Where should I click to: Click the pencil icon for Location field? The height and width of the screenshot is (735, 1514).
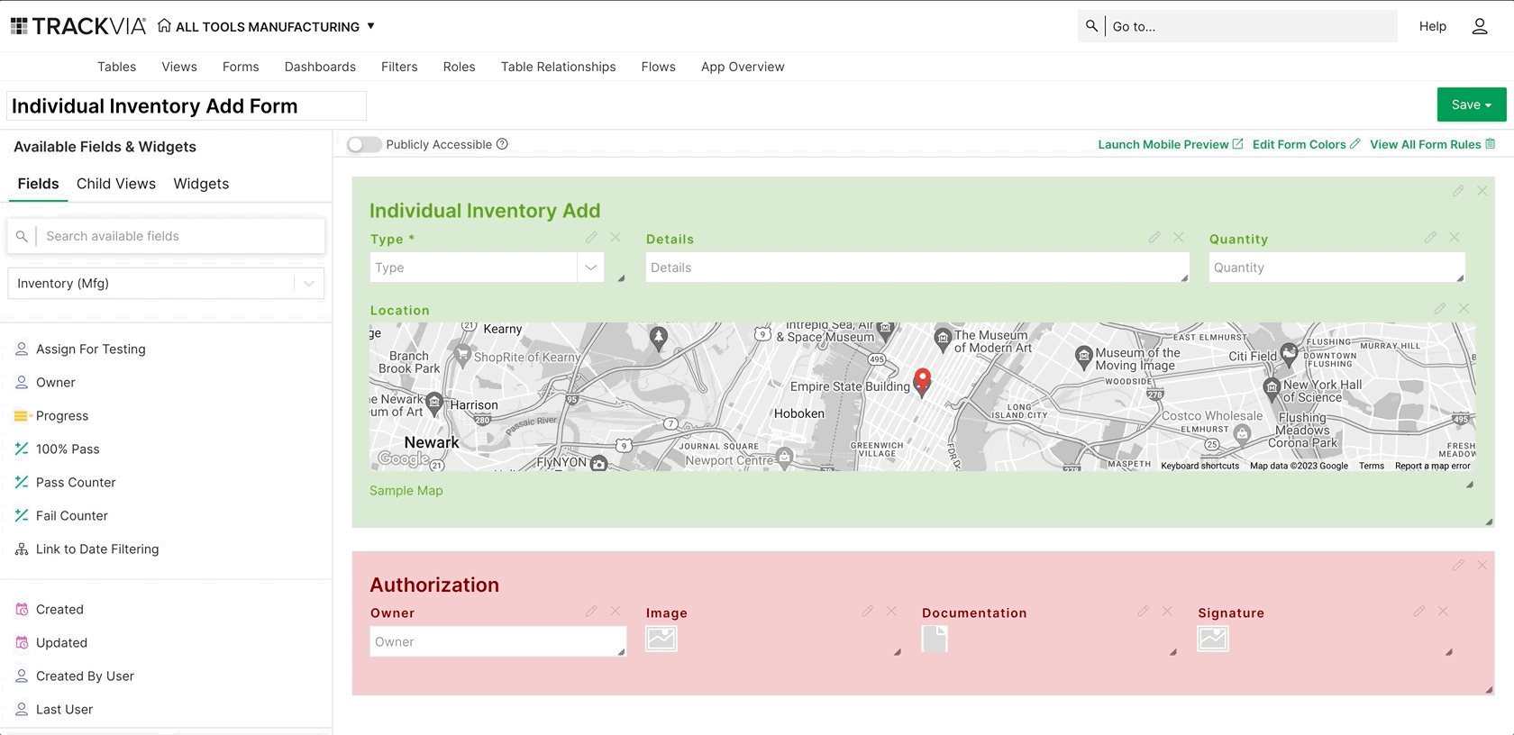[1439, 309]
